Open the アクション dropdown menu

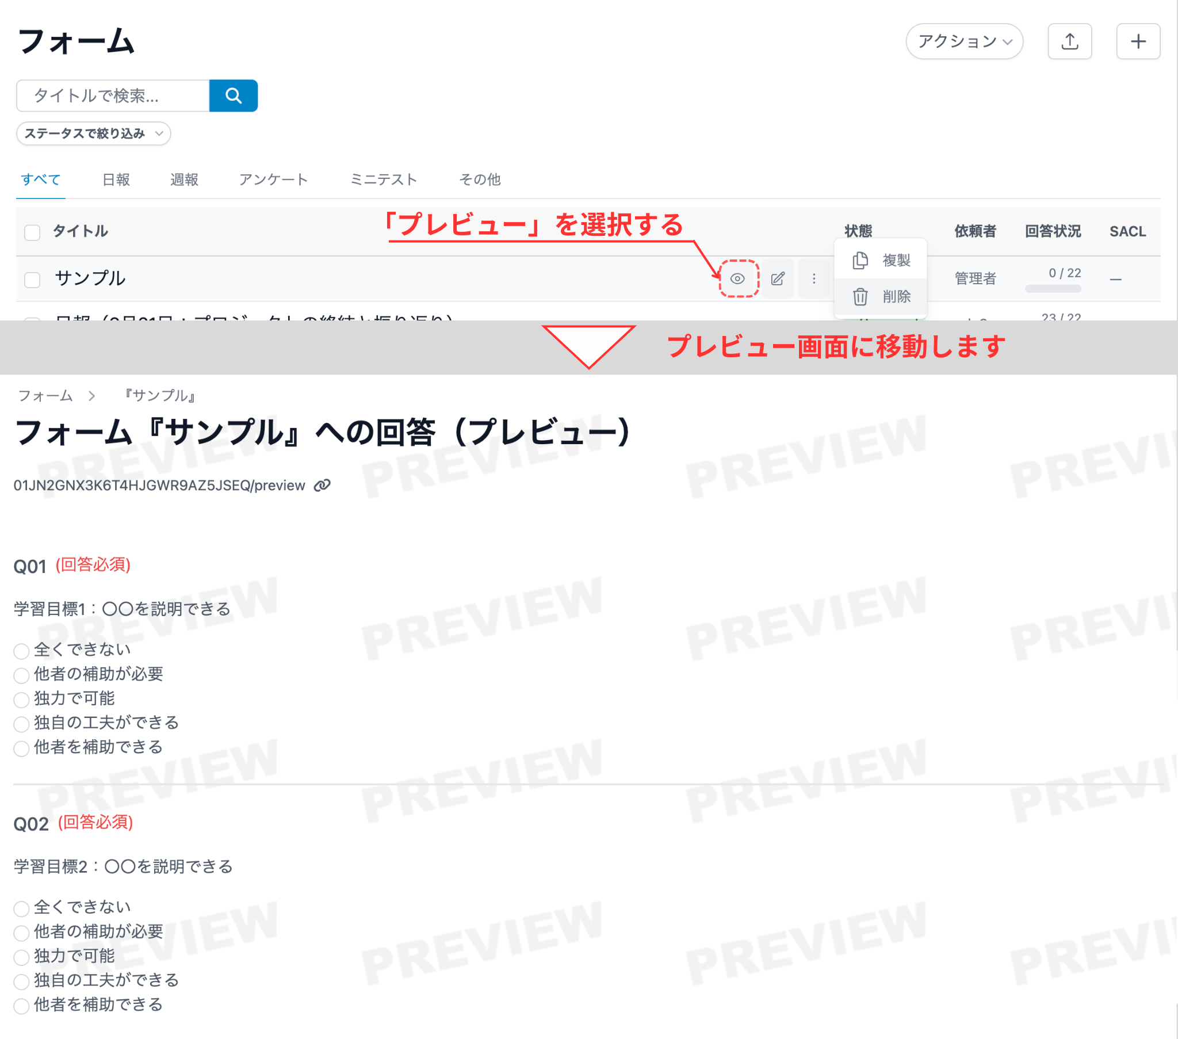click(964, 41)
